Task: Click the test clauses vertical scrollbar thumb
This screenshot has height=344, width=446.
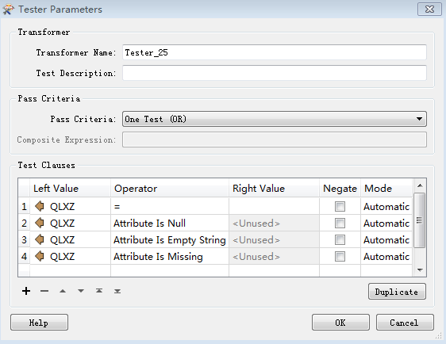Action: pyautogui.click(x=419, y=220)
